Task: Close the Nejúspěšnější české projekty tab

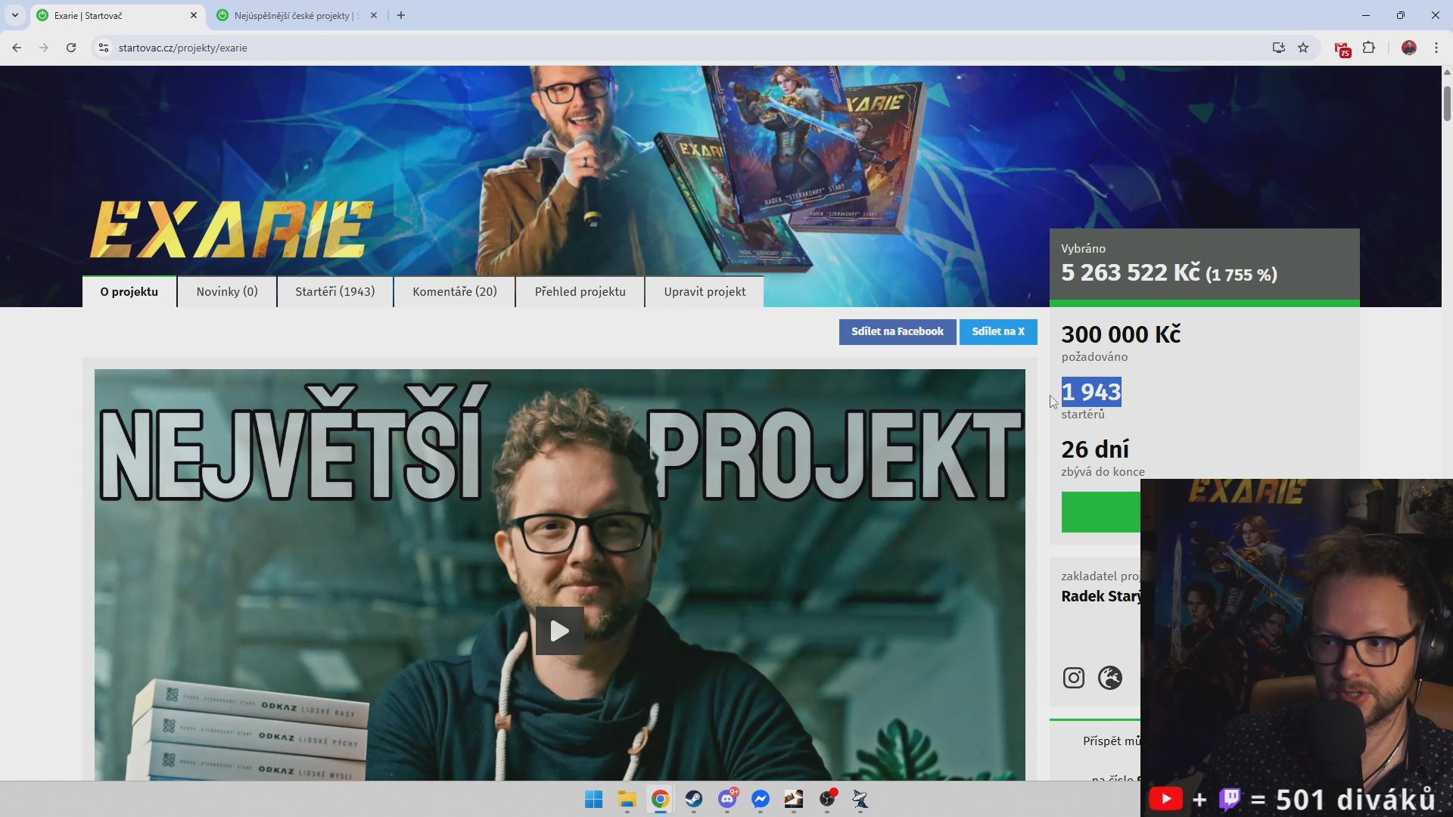Action: click(373, 15)
